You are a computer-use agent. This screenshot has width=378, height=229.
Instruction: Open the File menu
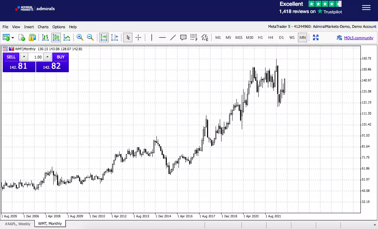click(5, 27)
